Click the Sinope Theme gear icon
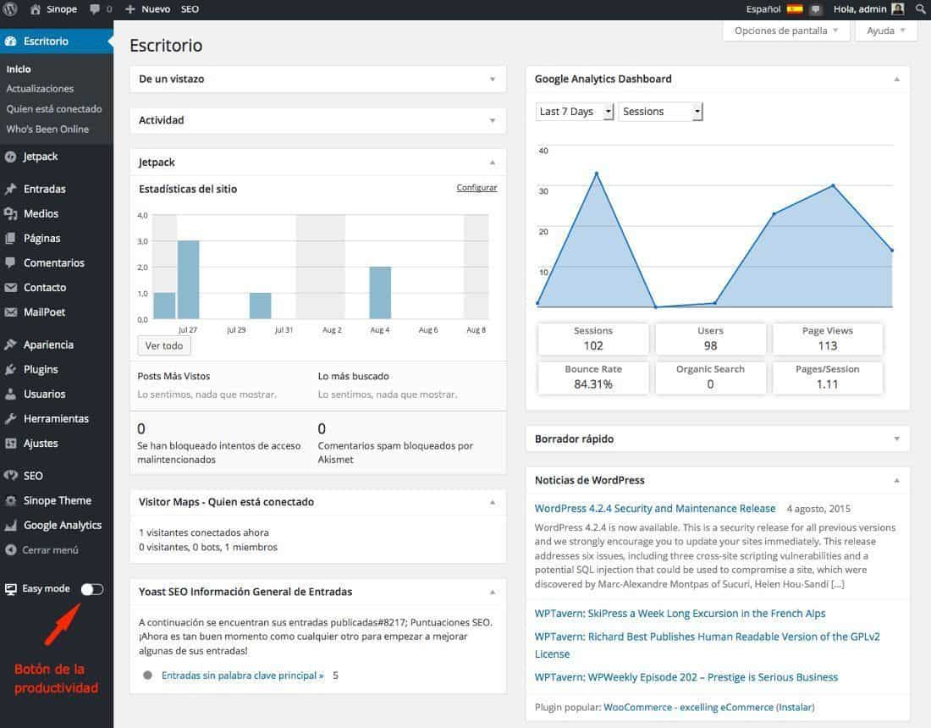The height and width of the screenshot is (728, 931). point(10,500)
